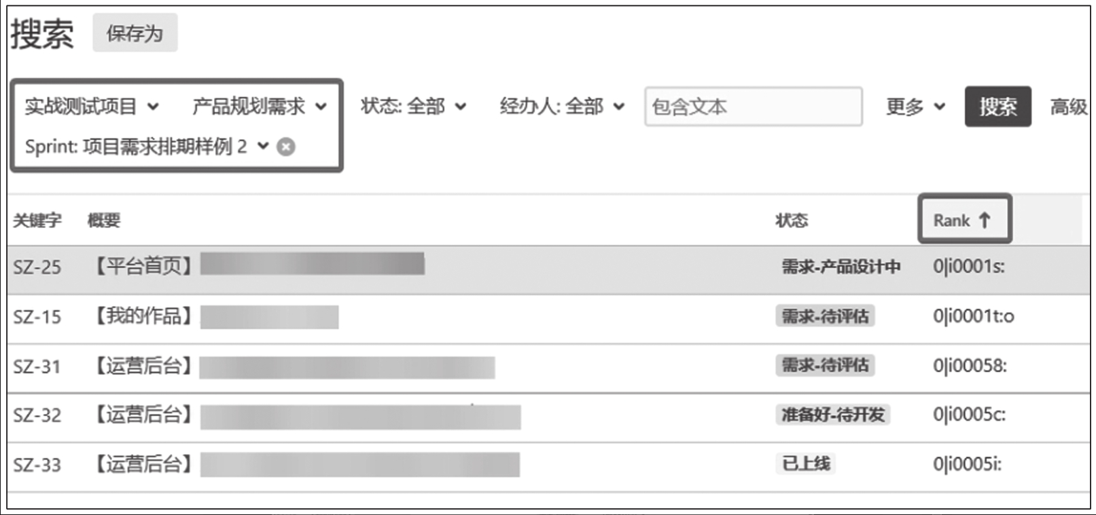
Task: Open the 实战测试项目 project dropdown
Action: [x=92, y=107]
